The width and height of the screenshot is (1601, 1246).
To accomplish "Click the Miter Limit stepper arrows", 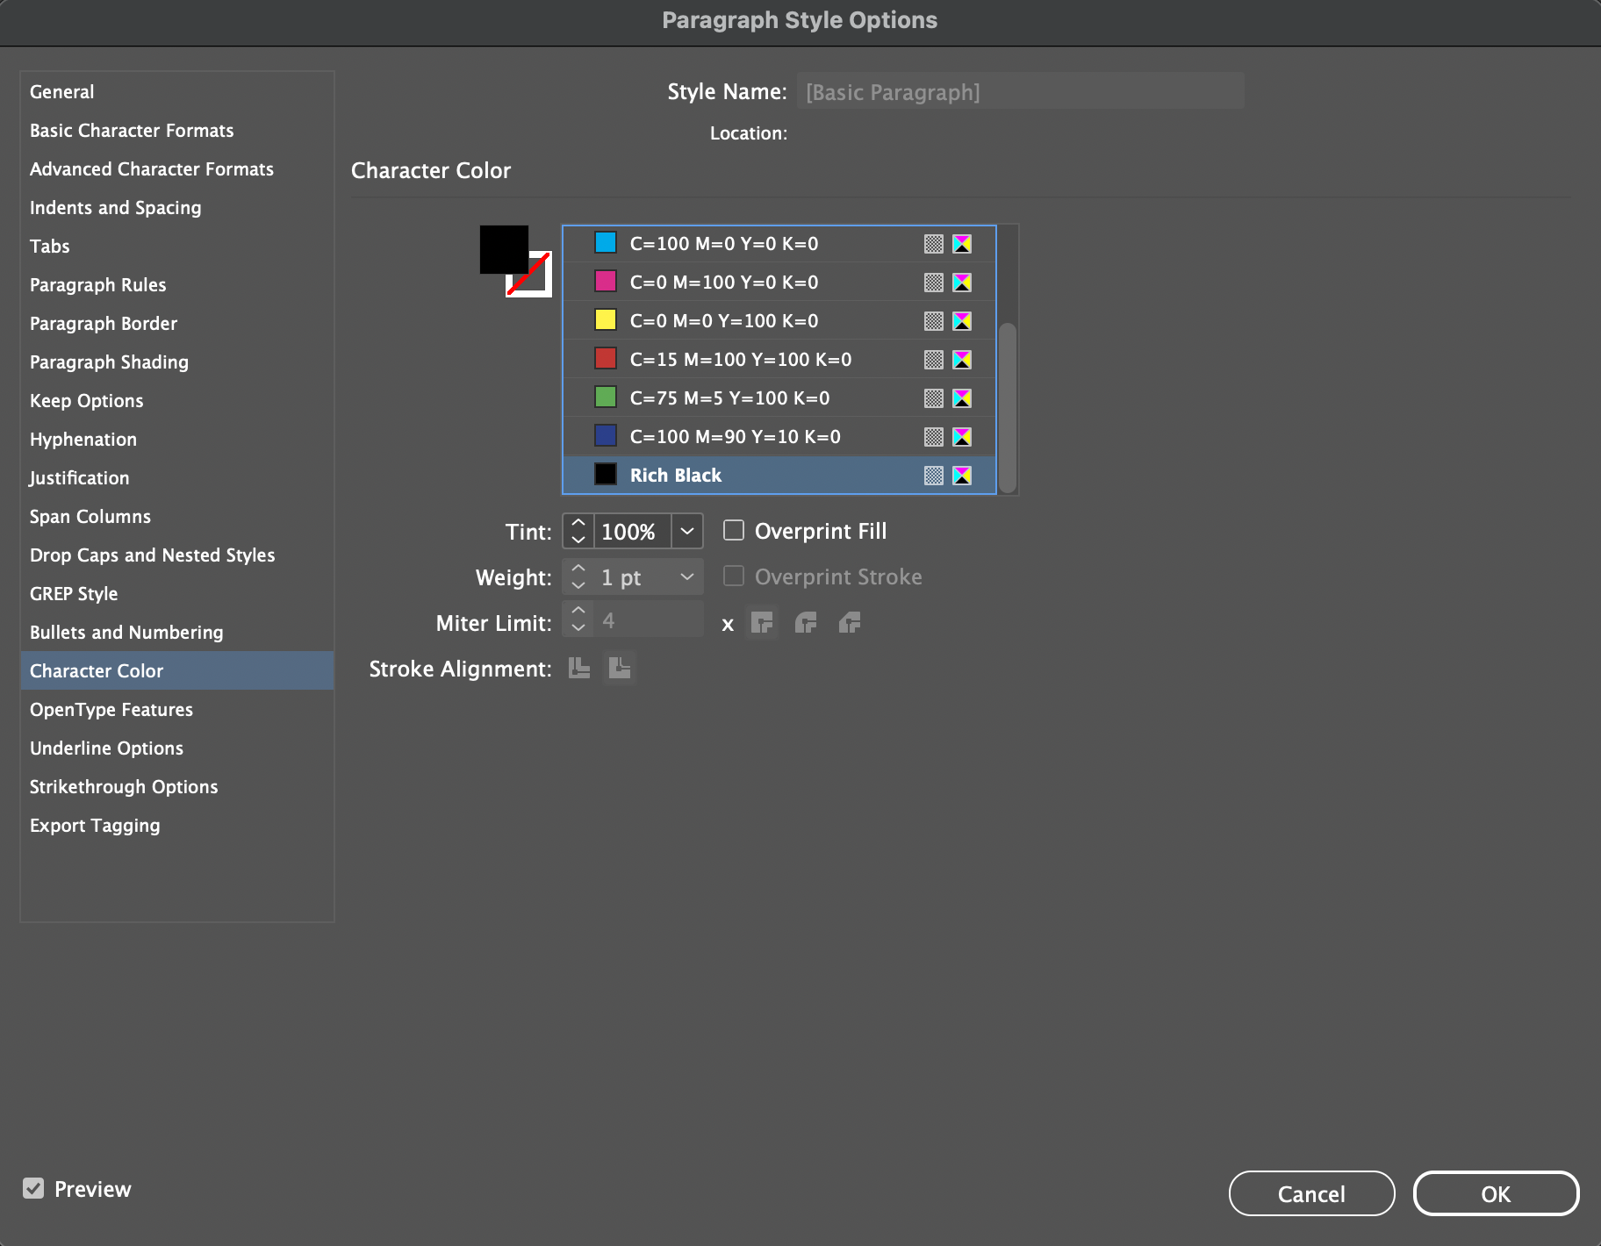I will point(578,619).
